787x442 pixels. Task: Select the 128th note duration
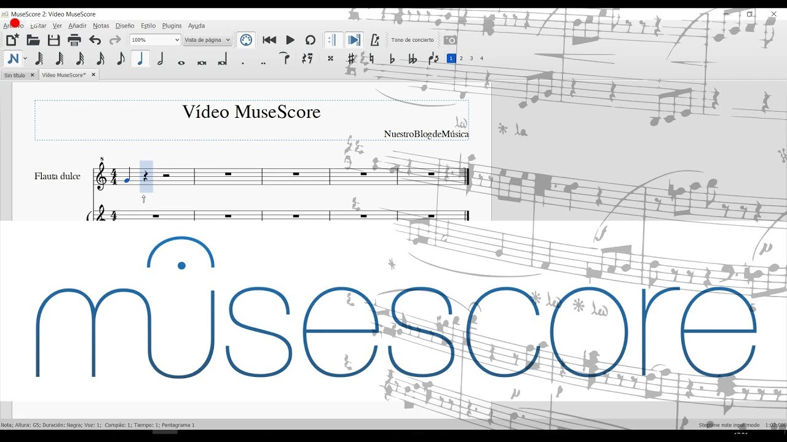click(x=39, y=59)
